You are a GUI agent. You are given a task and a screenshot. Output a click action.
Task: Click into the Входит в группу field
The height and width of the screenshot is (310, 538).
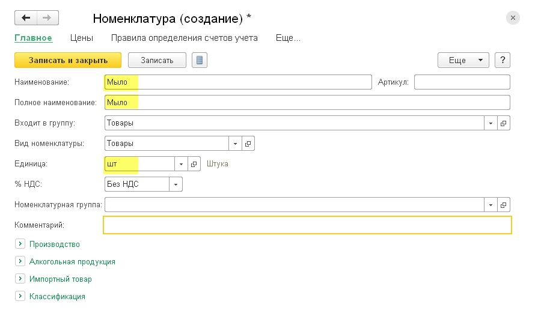tap(295, 123)
